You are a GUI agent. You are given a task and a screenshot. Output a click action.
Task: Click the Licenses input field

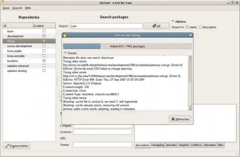(x=102, y=132)
